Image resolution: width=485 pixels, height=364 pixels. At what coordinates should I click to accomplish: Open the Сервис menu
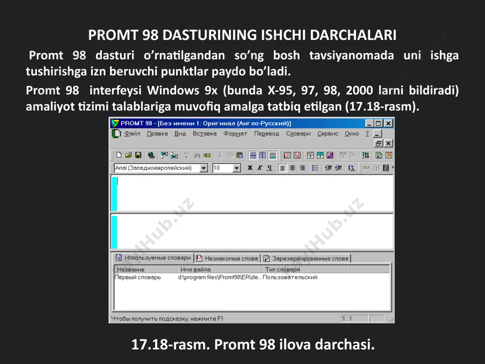point(328,133)
